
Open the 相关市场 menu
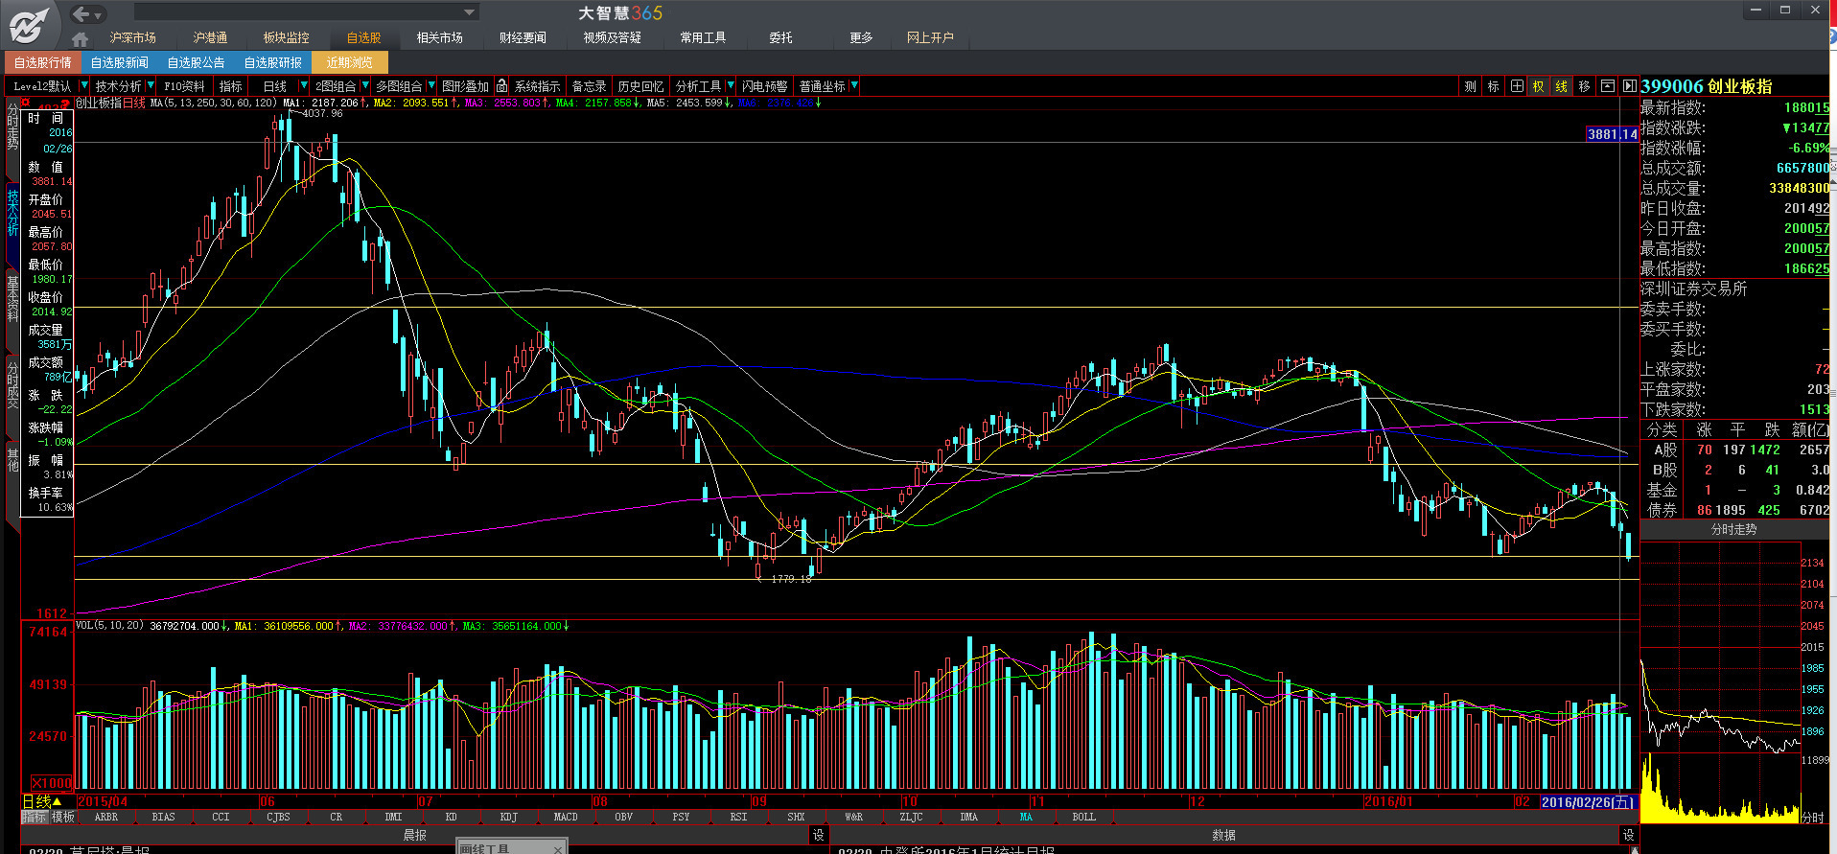439,37
